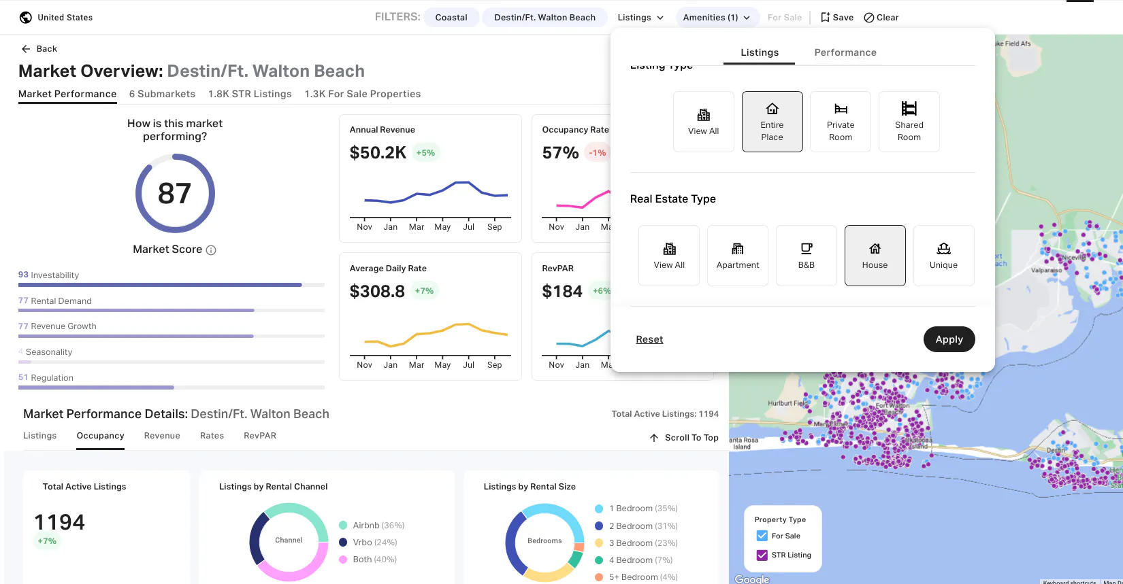Select View All listing type
The width and height of the screenshot is (1123, 584).
pyautogui.click(x=704, y=122)
